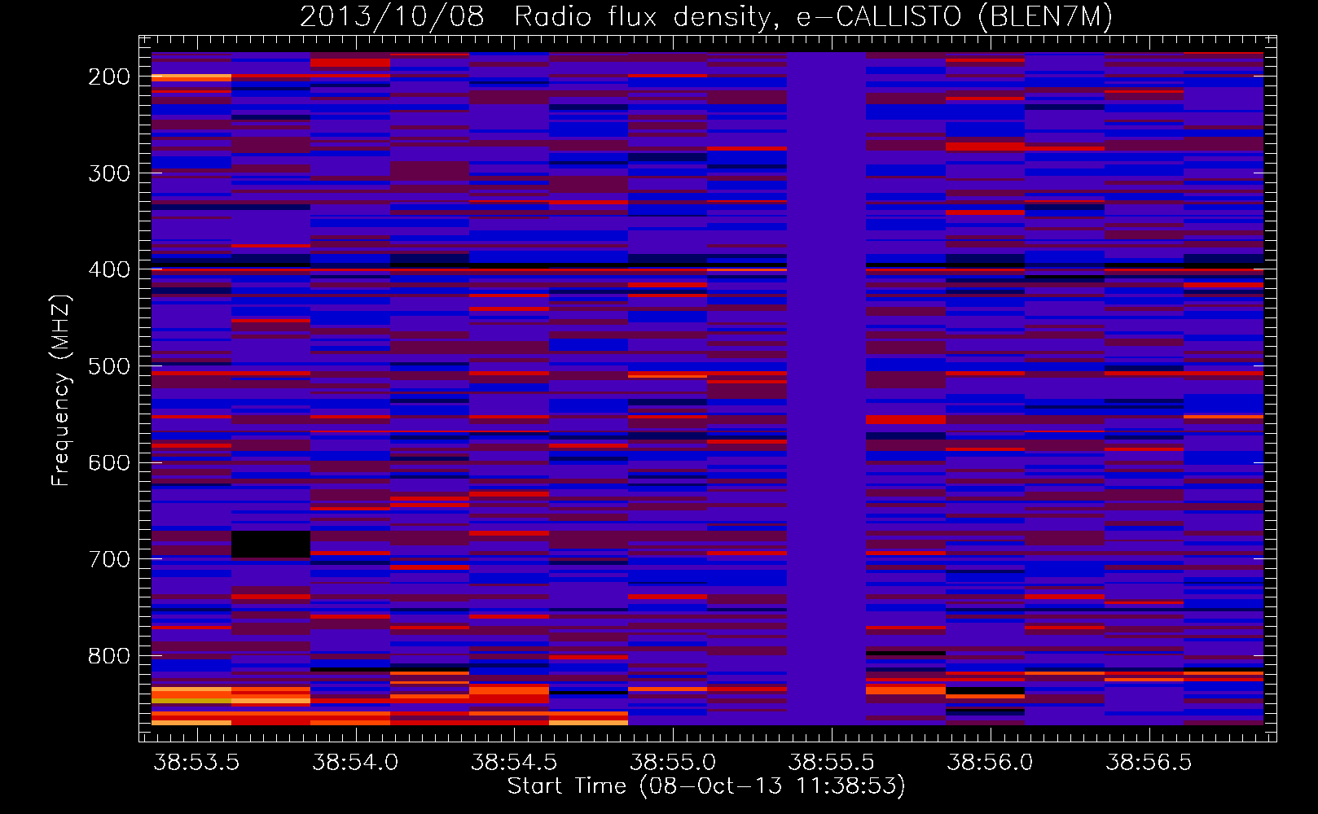Click the 38:56.5 time tick label
Viewport: 1318px width, 814px height.
click(1149, 762)
